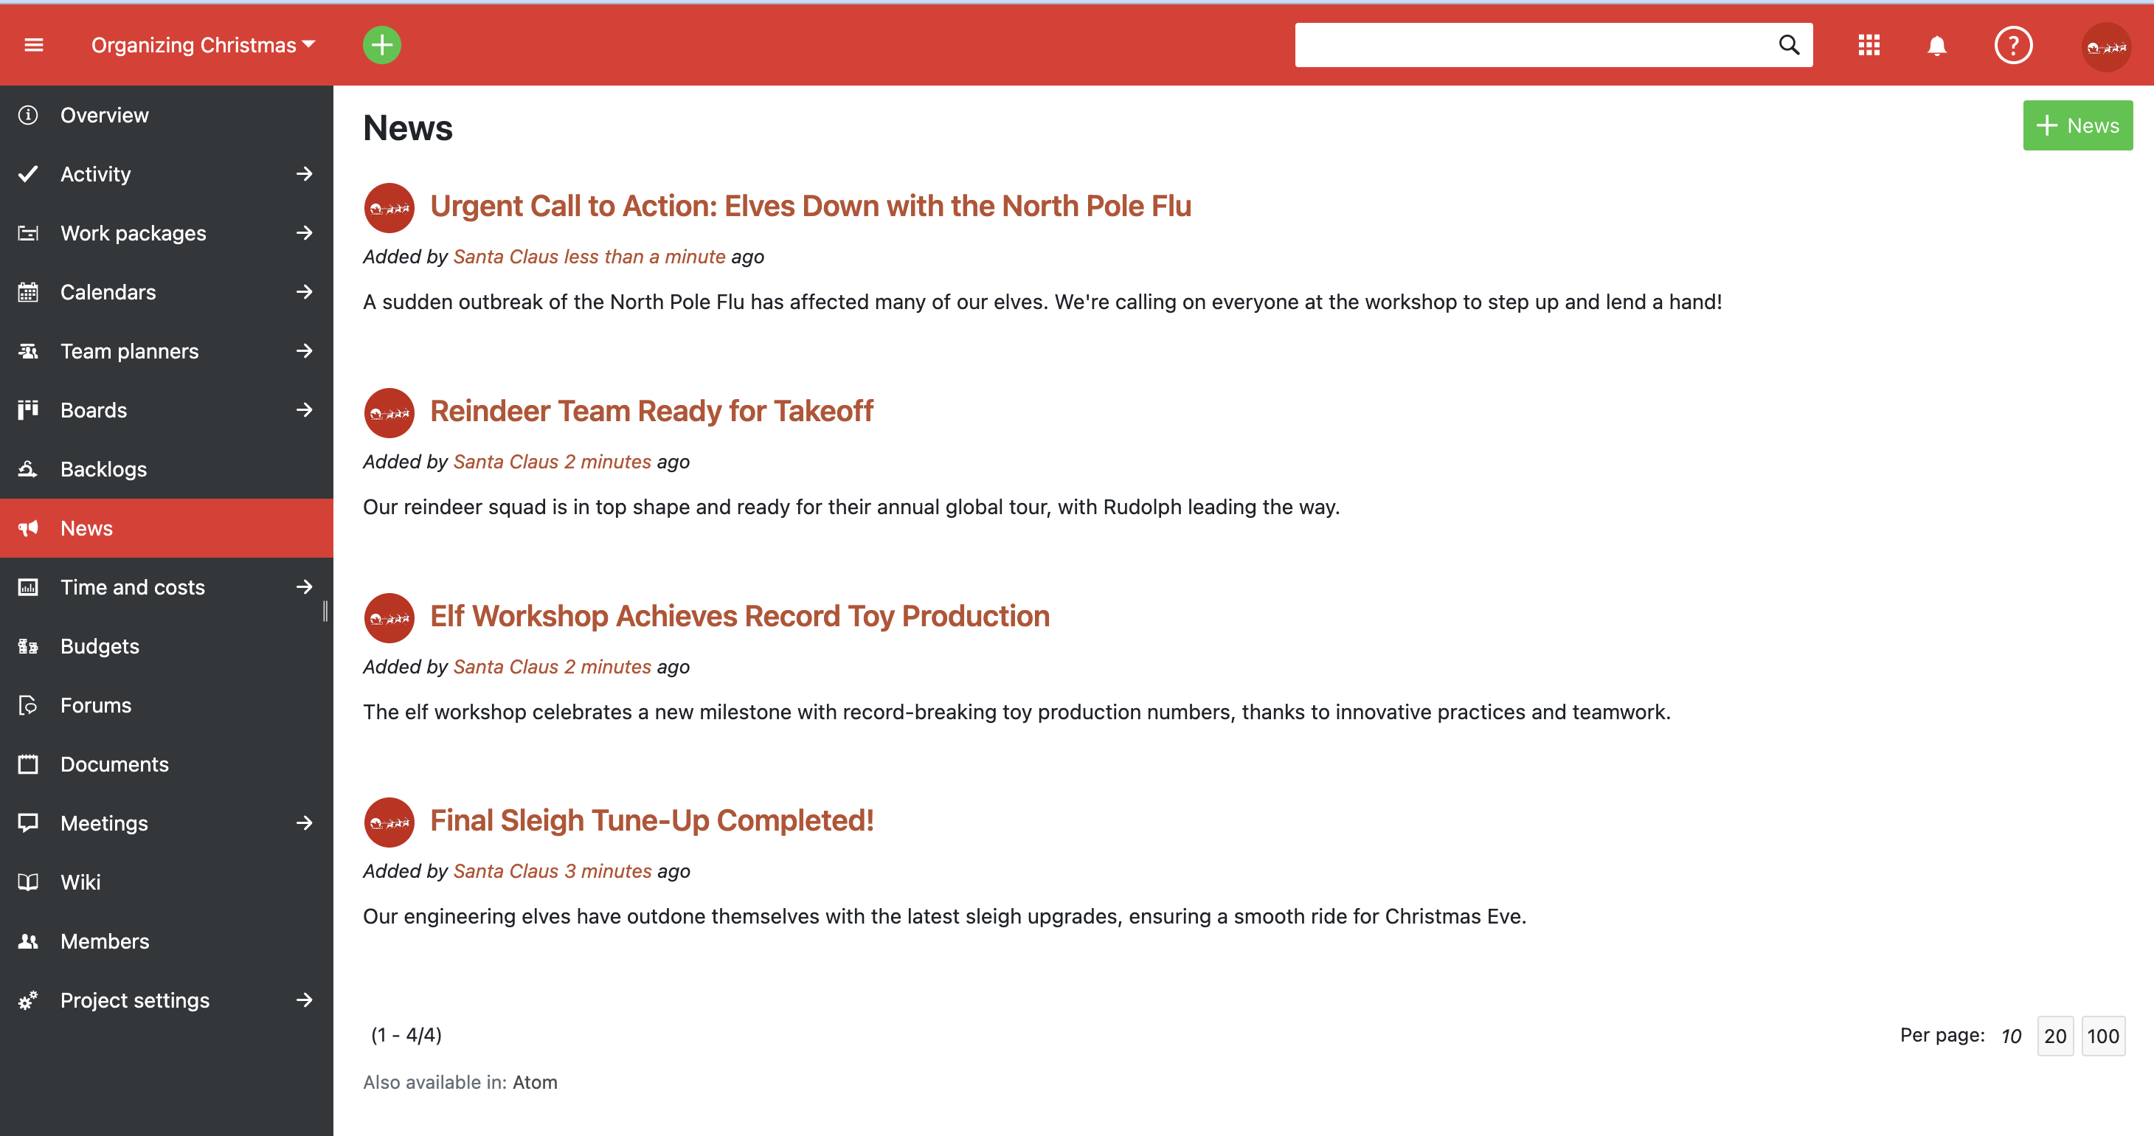Click the modules grid icon in the header
The image size is (2154, 1136).
click(1869, 45)
